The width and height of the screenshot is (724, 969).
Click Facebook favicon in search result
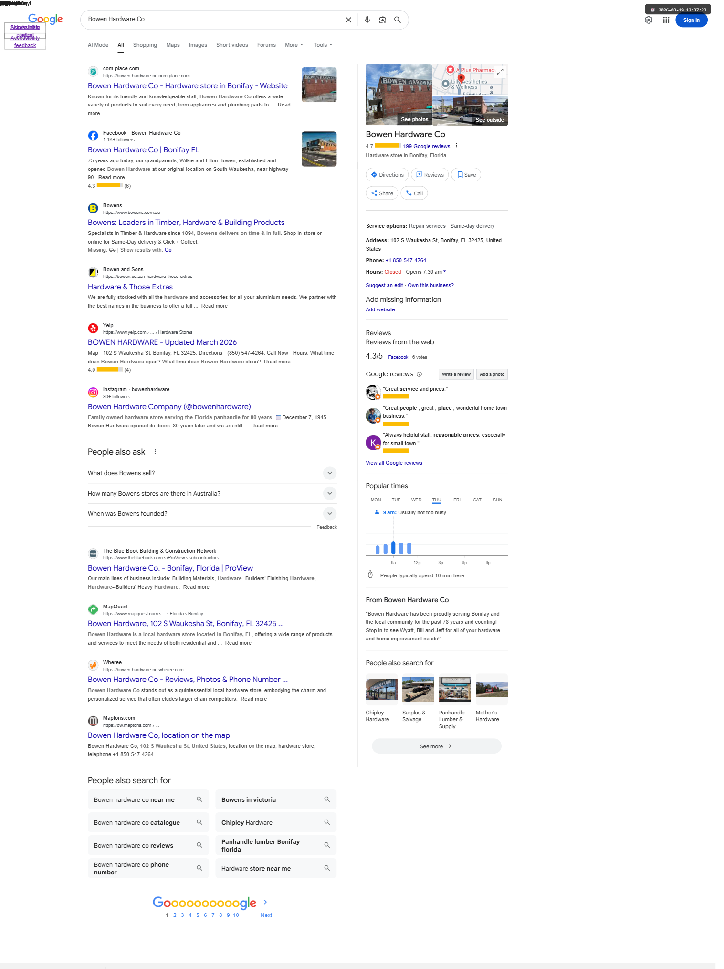coord(93,136)
